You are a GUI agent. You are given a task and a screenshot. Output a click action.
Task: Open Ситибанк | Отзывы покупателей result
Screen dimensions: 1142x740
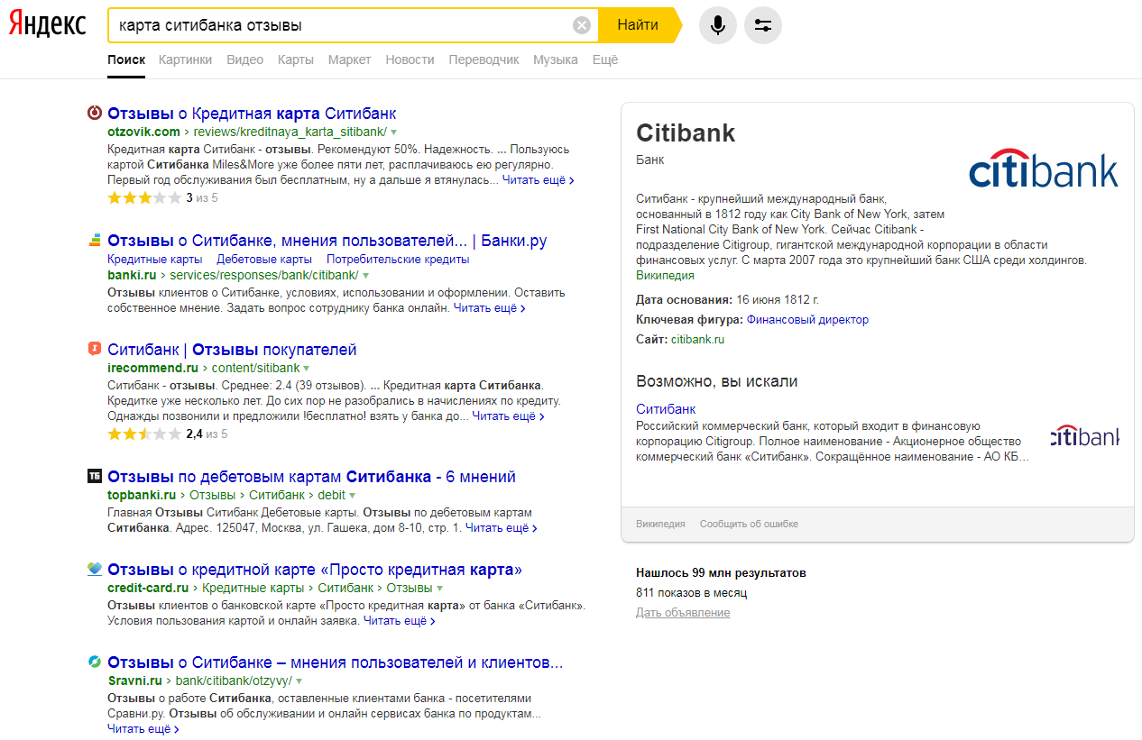pyautogui.click(x=232, y=349)
